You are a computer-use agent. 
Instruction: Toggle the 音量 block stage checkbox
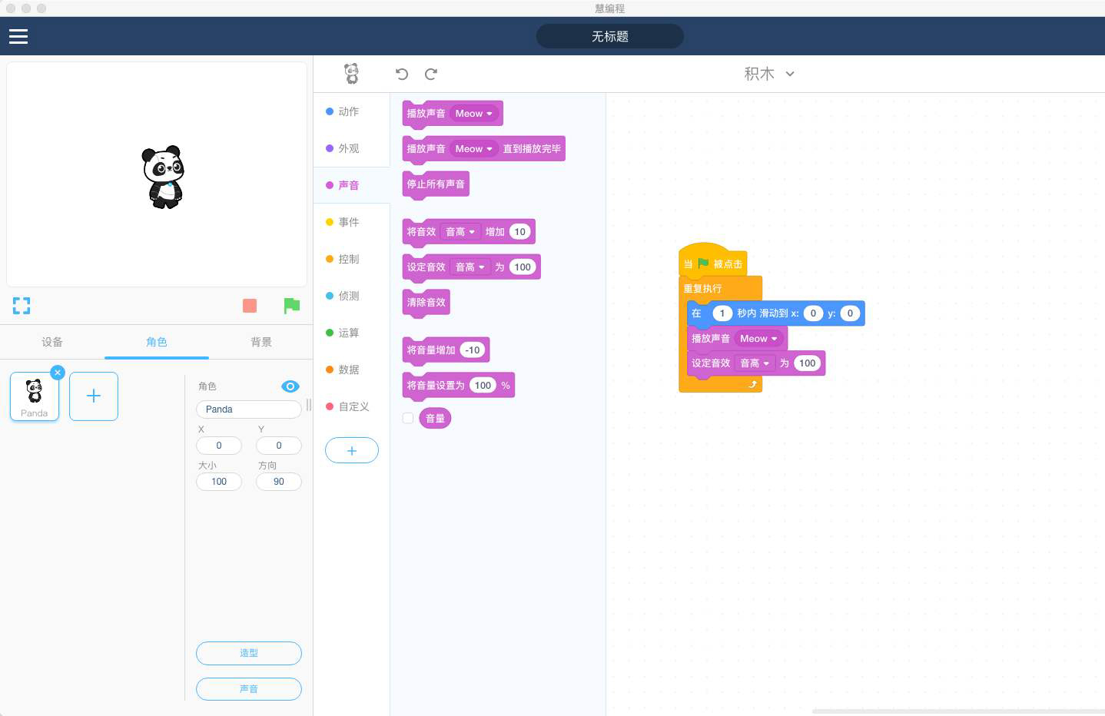[408, 418]
